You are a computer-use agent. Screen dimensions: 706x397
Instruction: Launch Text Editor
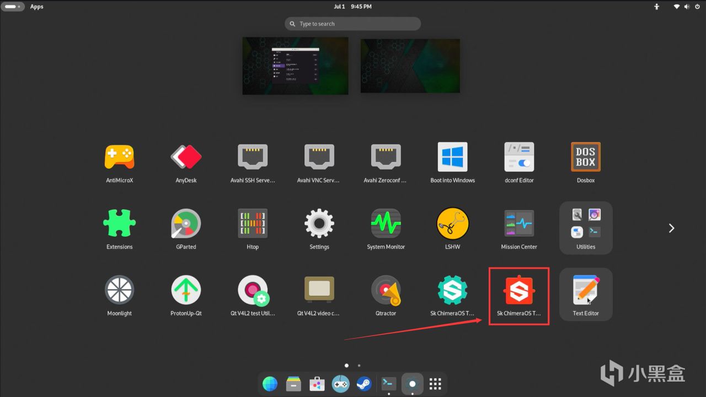[586, 295]
